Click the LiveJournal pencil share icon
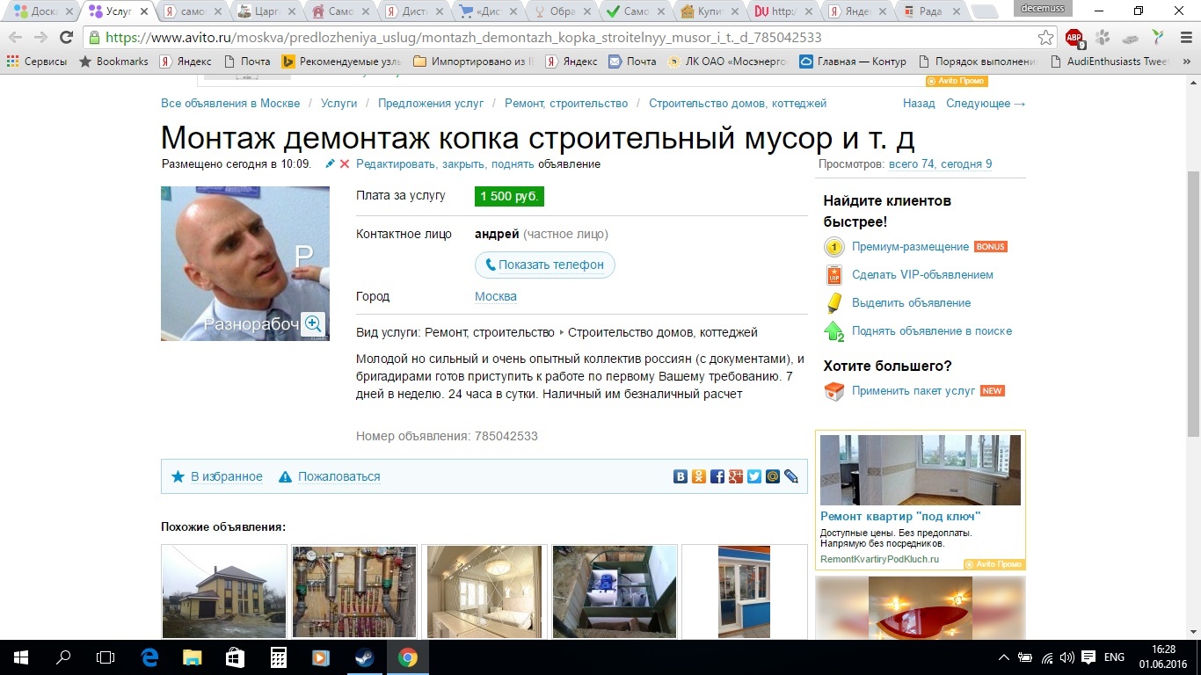 [791, 476]
